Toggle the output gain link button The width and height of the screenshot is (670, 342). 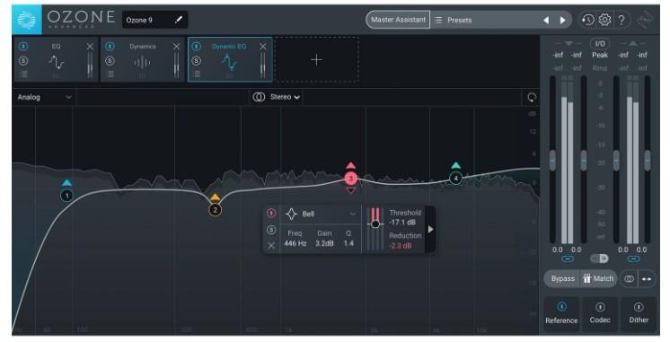pyautogui.click(x=633, y=259)
